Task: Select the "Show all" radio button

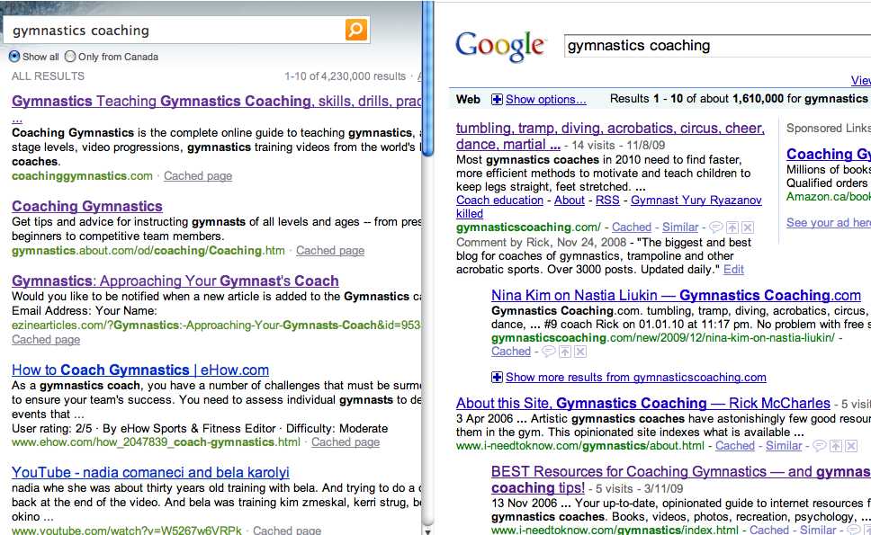Action: point(14,57)
